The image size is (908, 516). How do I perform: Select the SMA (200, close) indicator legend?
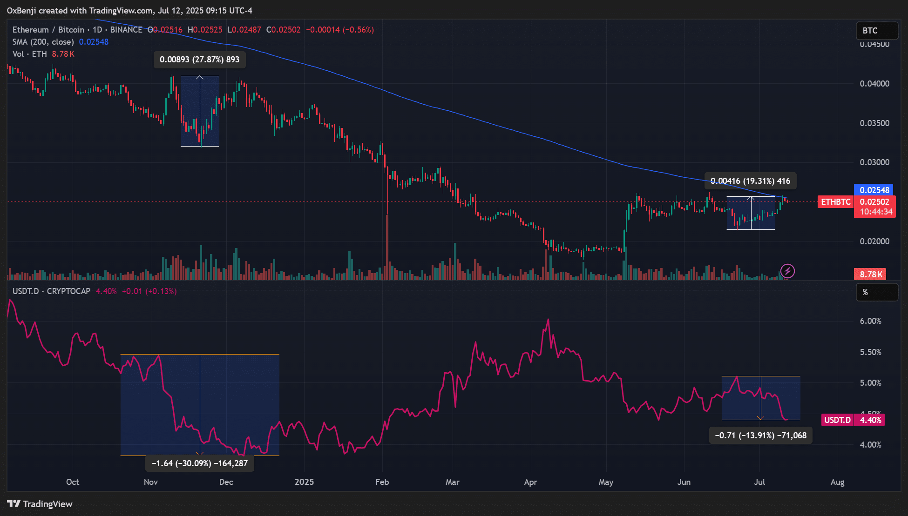[x=43, y=42]
